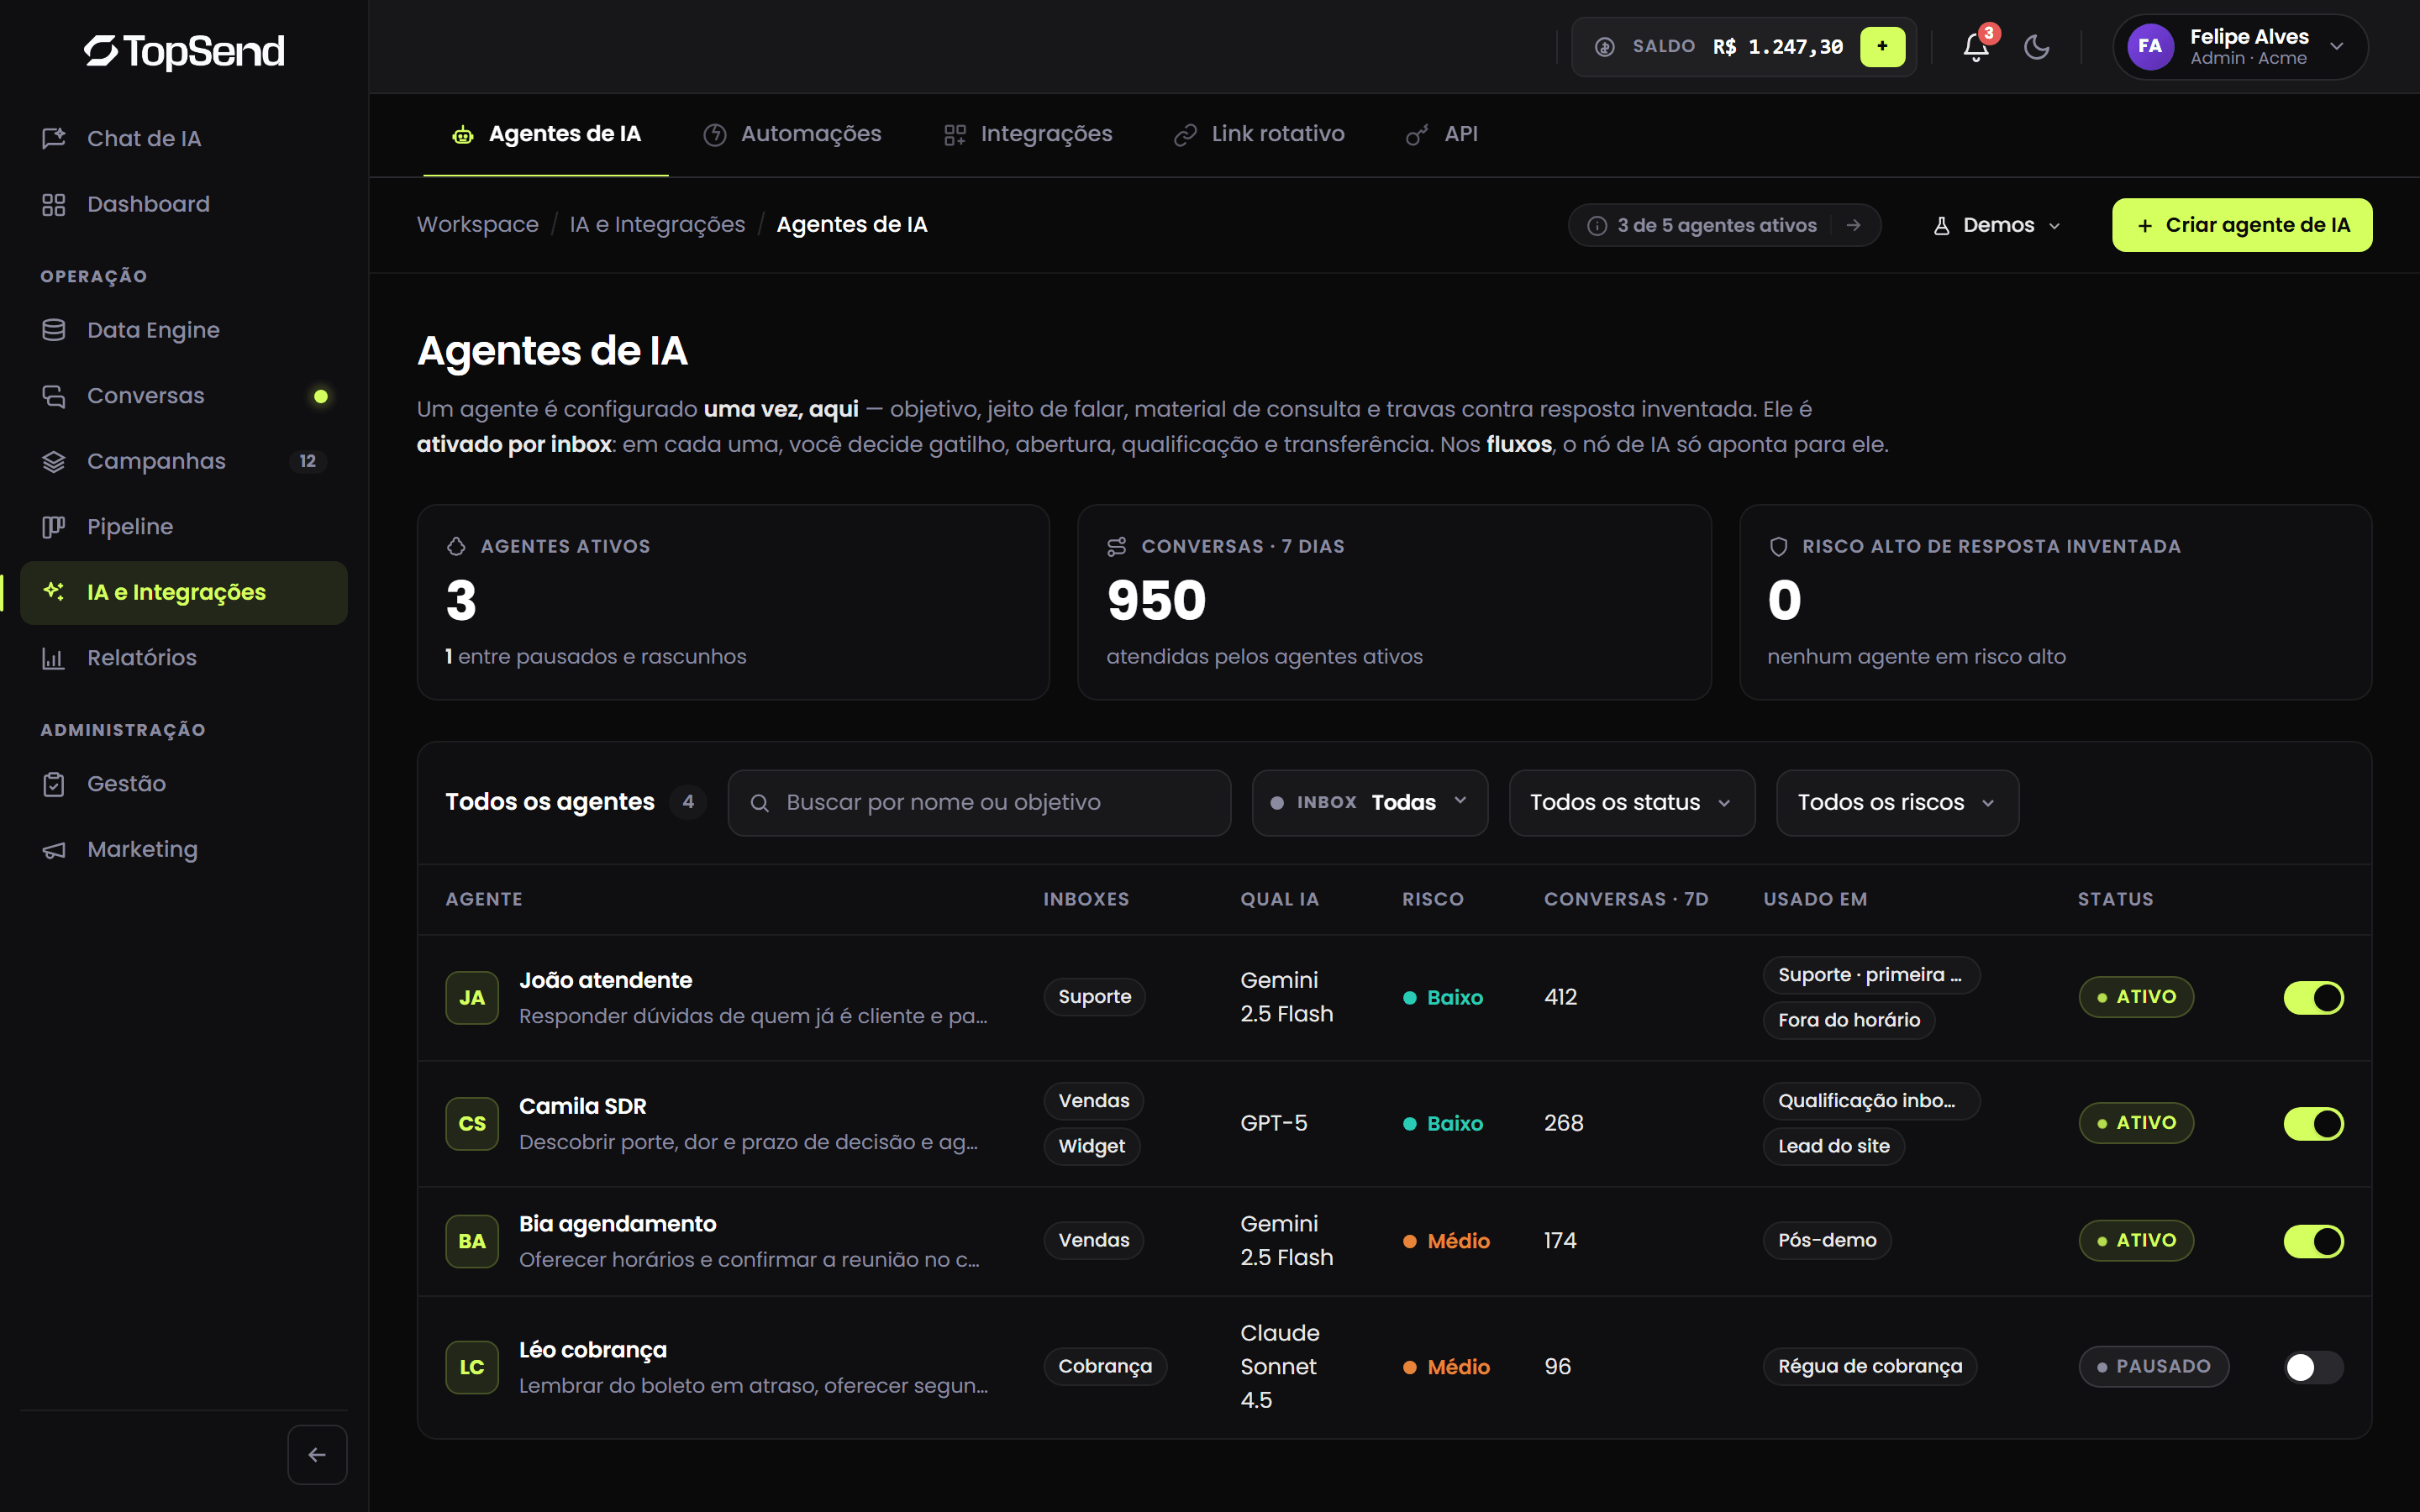
Task: Click the Pós-demo chip
Action: tap(1827, 1241)
